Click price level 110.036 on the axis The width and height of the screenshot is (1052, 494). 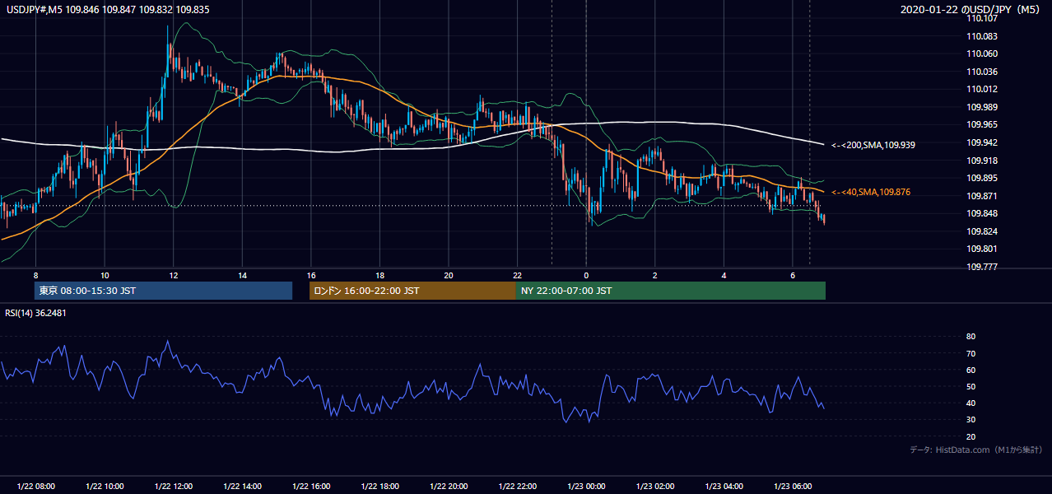[981, 72]
